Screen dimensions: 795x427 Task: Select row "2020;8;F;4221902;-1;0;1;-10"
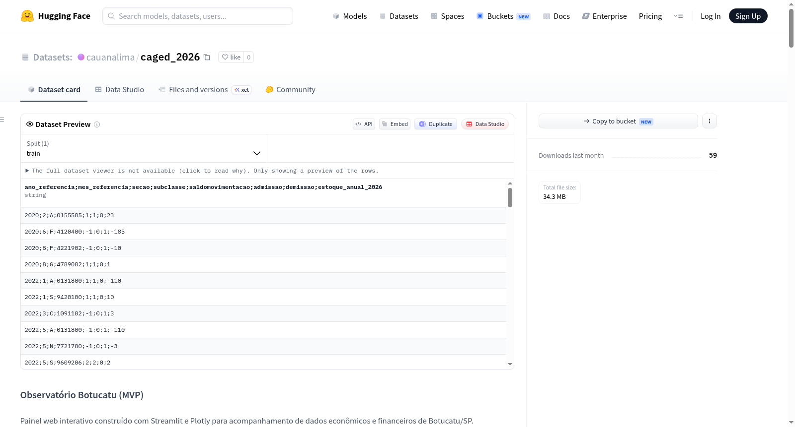click(263, 248)
